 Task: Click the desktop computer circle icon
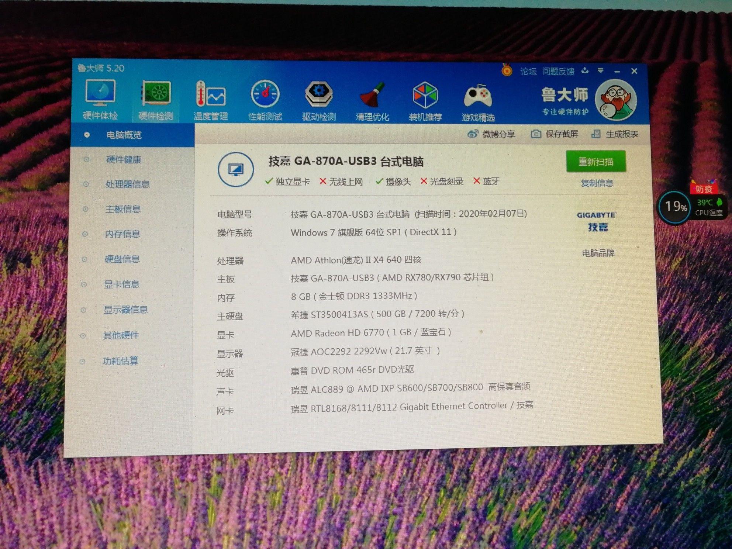pyautogui.click(x=235, y=169)
